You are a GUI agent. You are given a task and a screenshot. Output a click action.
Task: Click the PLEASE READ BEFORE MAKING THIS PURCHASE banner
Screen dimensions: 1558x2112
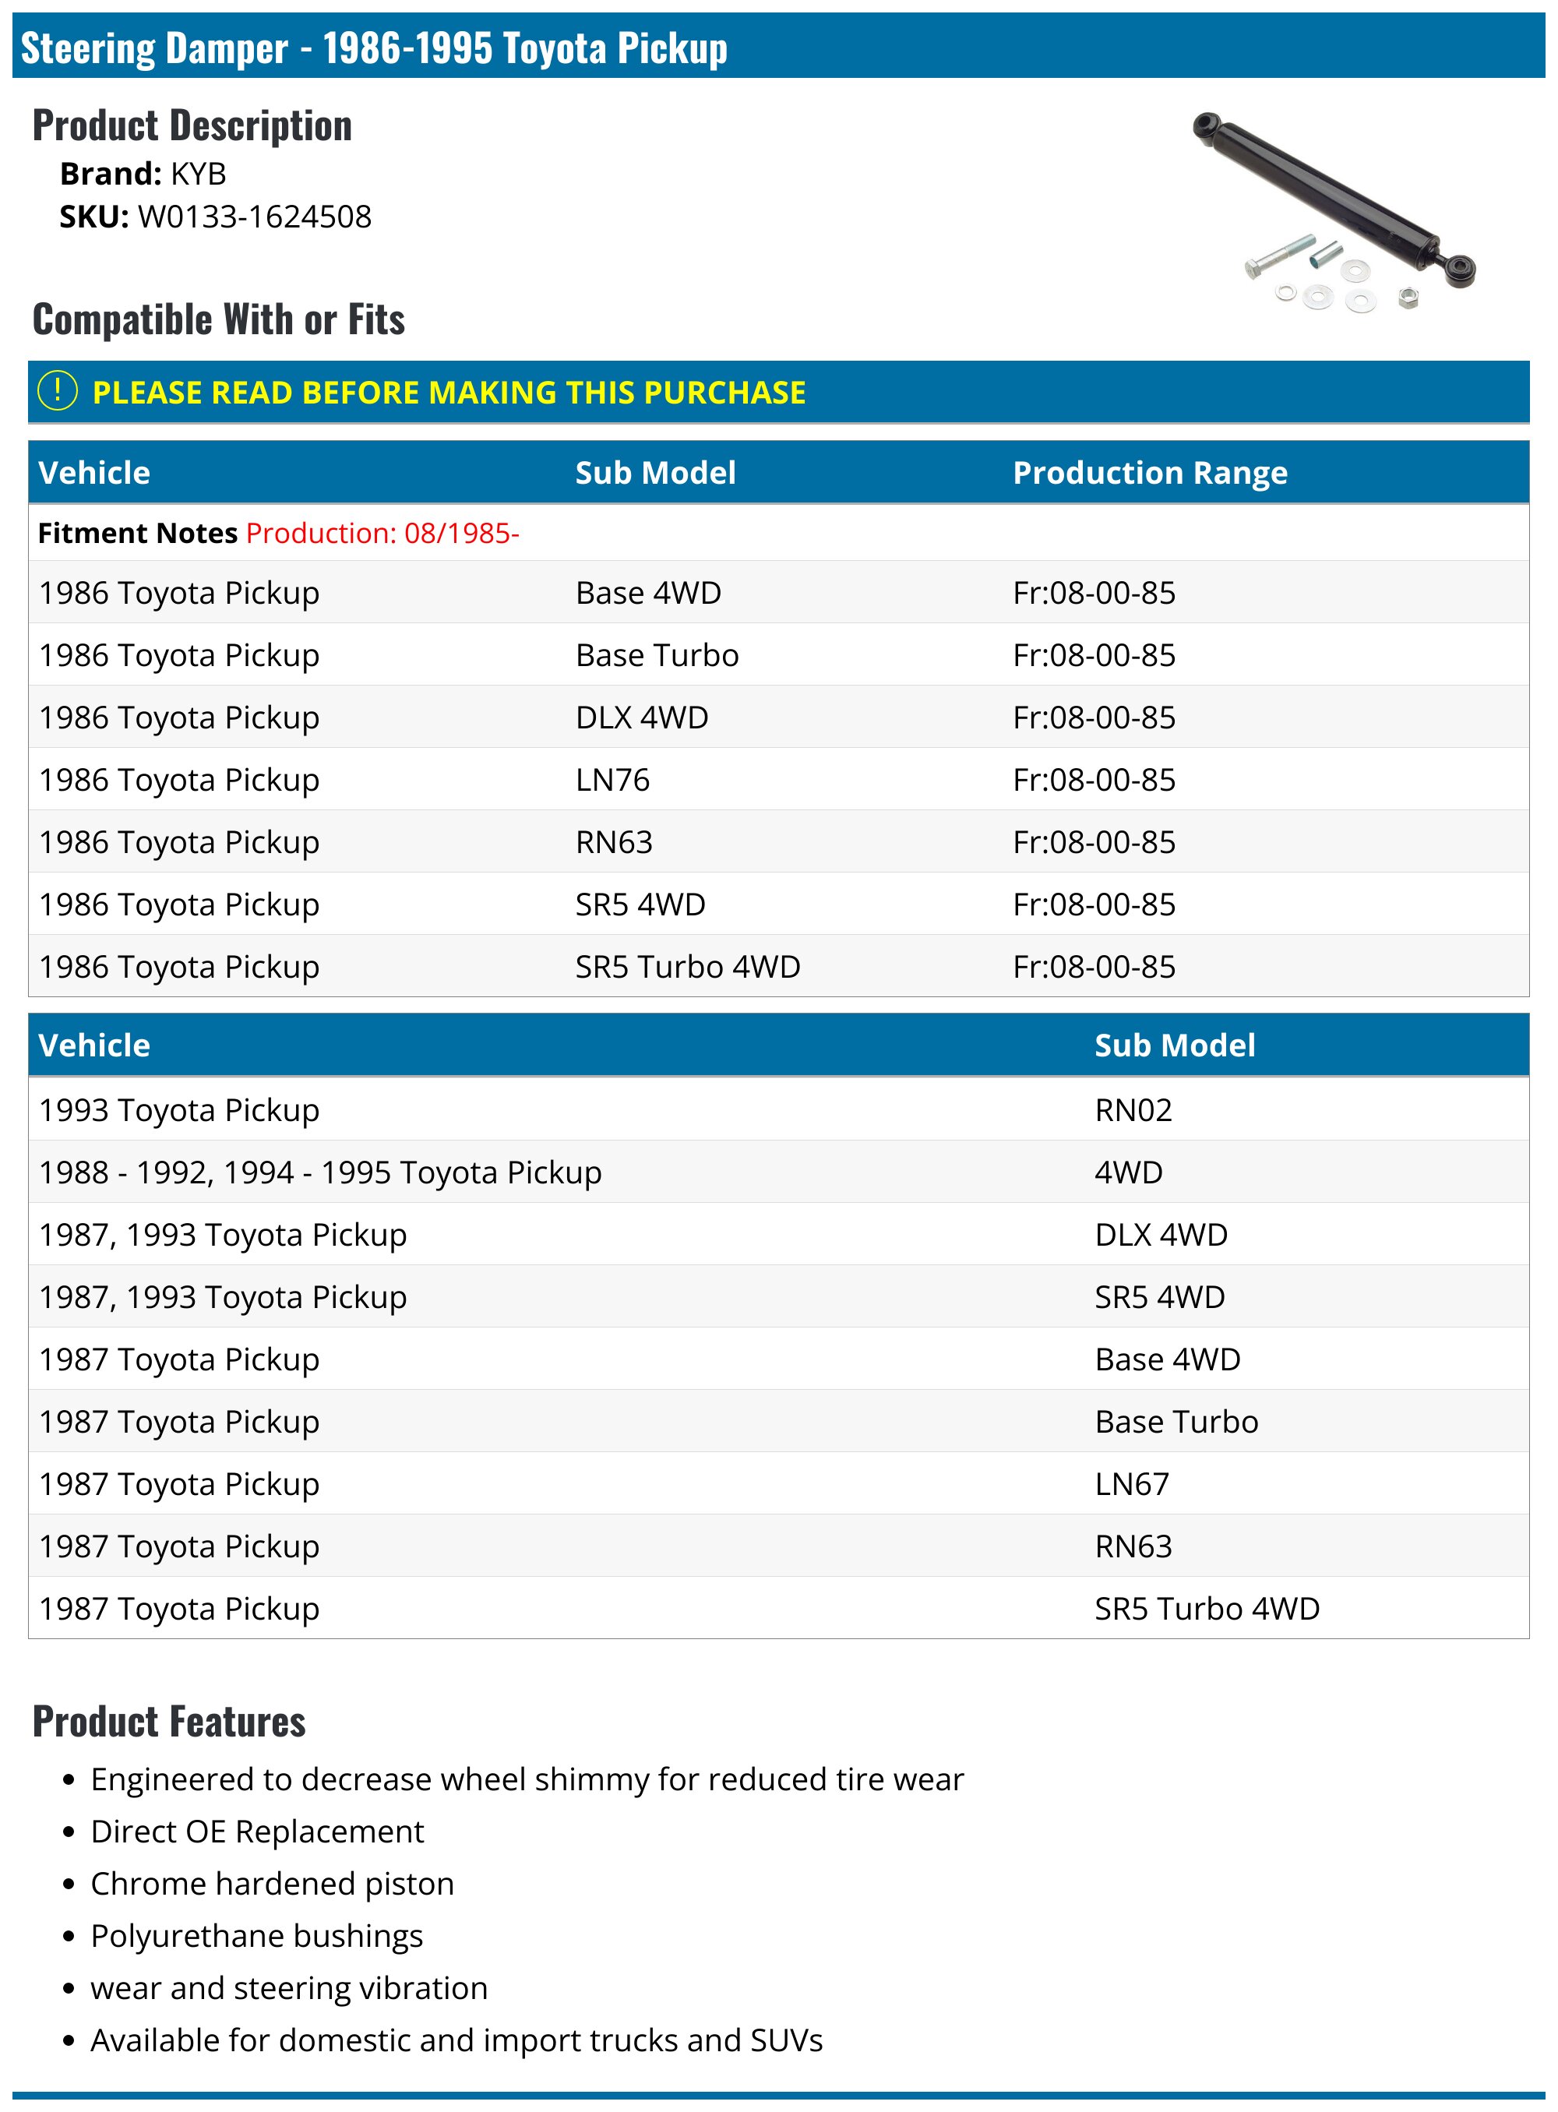(x=778, y=391)
